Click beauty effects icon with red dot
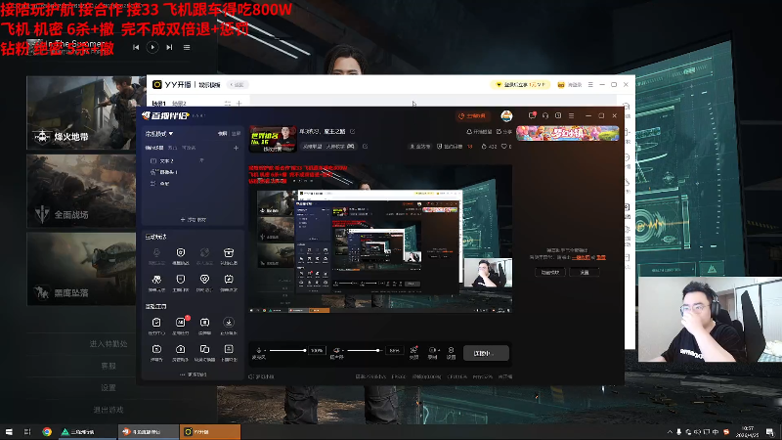The image size is (782, 440). click(x=413, y=352)
